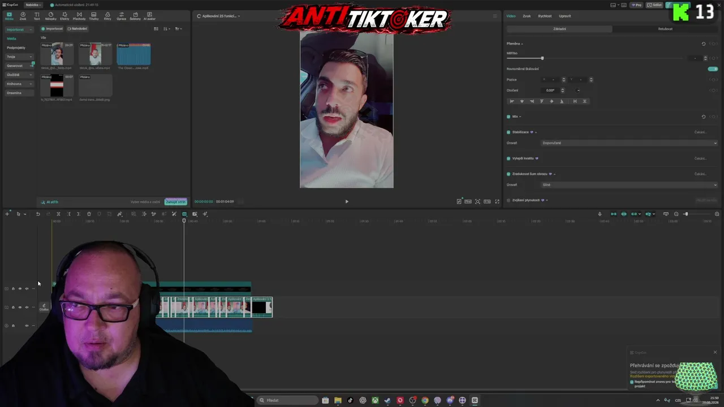The width and height of the screenshot is (724, 407).
Task: Enable the Zvýšení plynulosti checkbox
Action: click(x=508, y=200)
